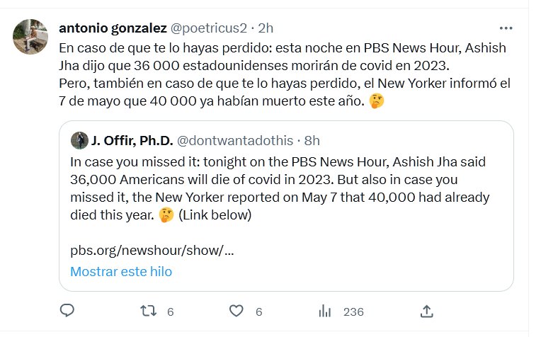Open the @poetricus2 handle link
Screen dimensions: 541x337
click(209, 28)
